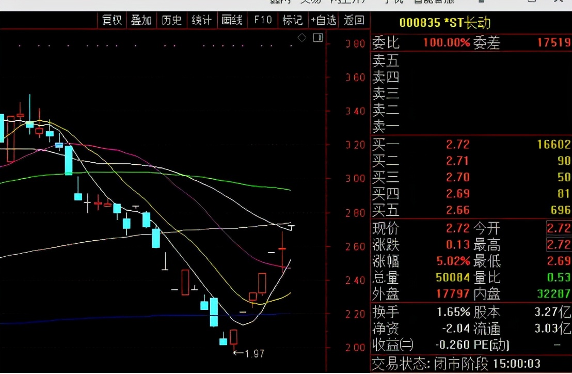Click the 买五 bid price 2.66
The image size is (572, 374).
tap(458, 210)
